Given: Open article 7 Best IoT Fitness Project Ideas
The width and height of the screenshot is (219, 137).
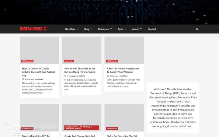Looking at the screenshot, I should (123, 70).
